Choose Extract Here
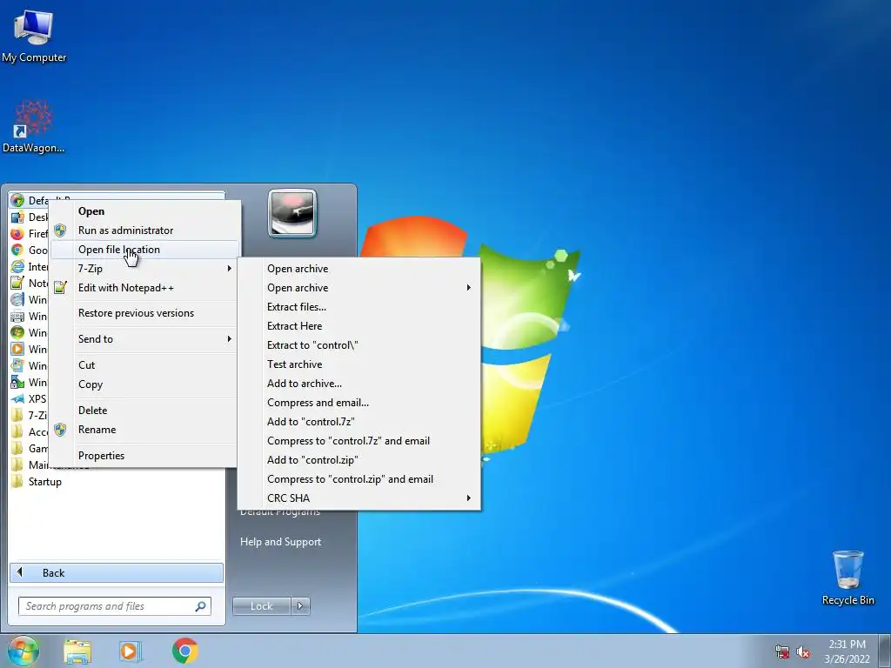 coord(359,326)
